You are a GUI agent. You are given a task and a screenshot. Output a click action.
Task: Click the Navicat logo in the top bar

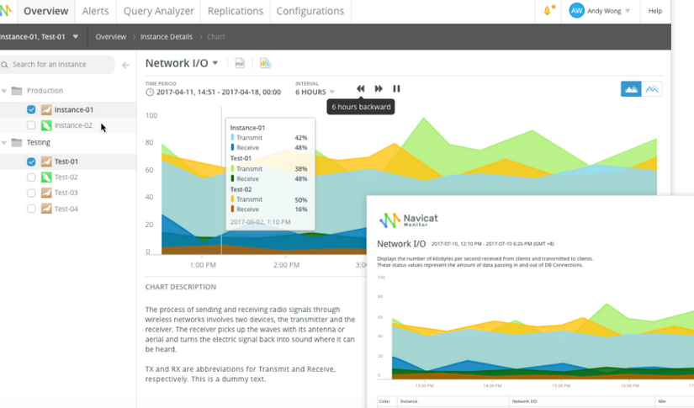(x=6, y=11)
